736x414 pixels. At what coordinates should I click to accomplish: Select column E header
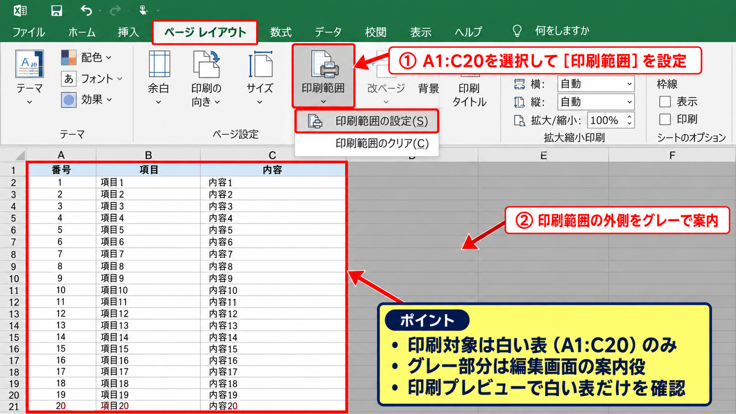544,155
